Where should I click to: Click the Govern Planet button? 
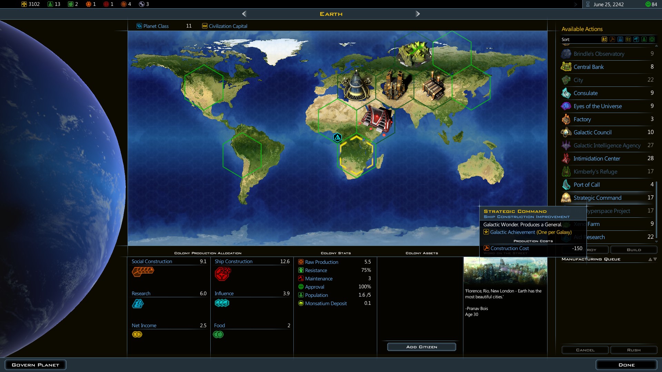click(x=36, y=365)
